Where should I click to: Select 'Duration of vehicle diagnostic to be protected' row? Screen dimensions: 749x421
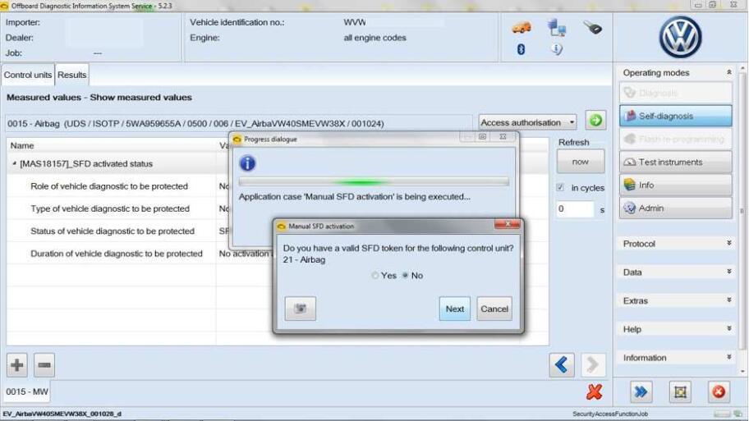point(117,254)
